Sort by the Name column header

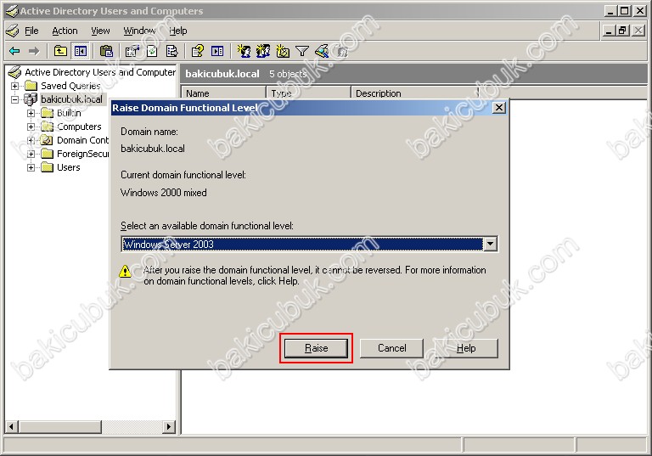coord(224,93)
